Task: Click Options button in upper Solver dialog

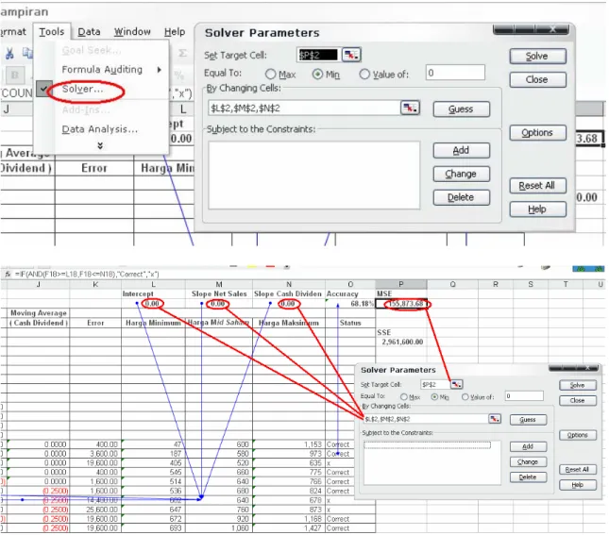Action: point(537,133)
